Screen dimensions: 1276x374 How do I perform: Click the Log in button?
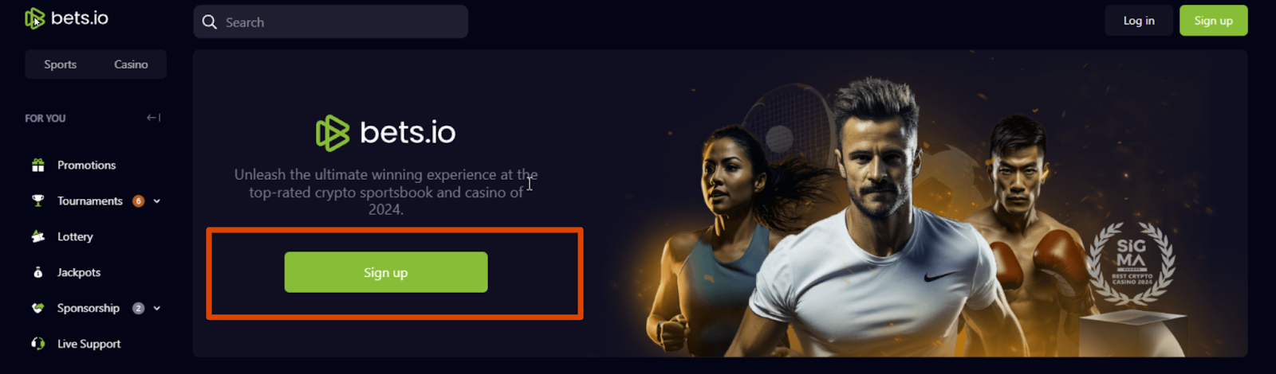(1139, 21)
